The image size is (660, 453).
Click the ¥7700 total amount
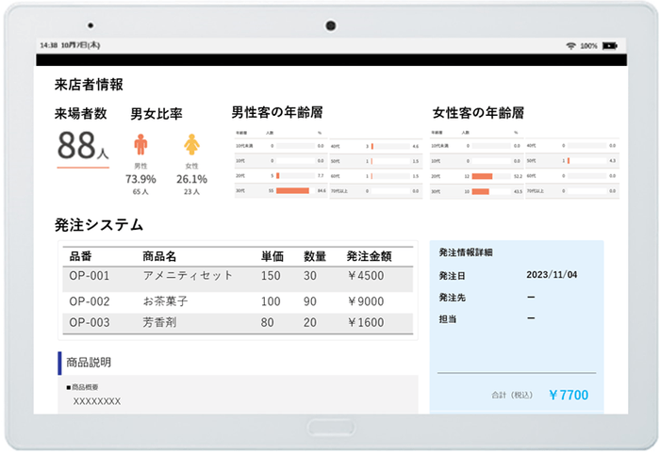(568, 395)
